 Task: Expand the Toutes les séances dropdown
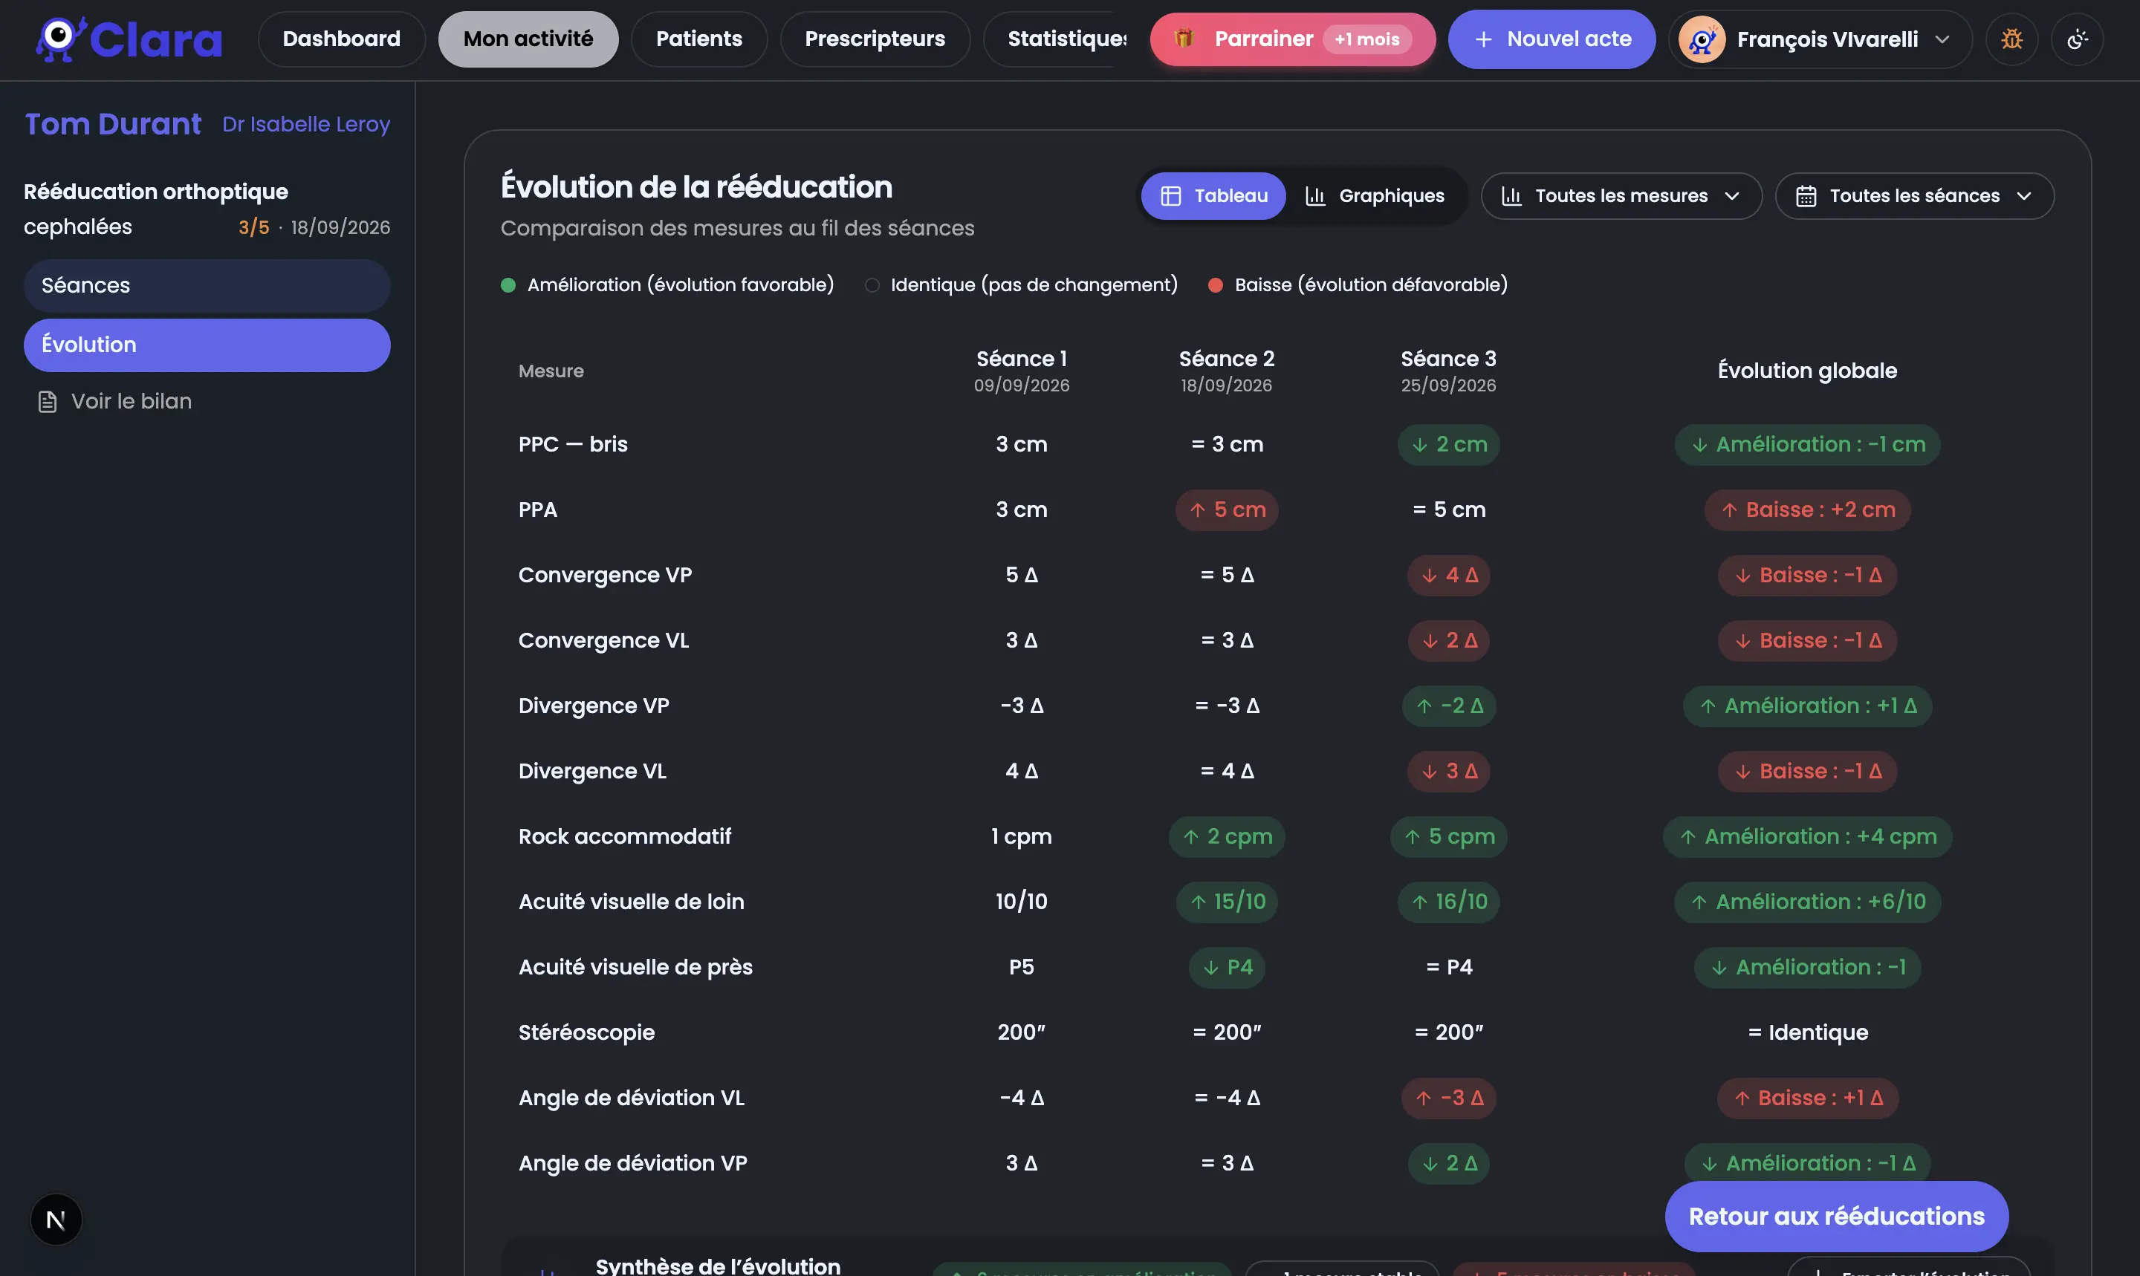coord(1915,196)
